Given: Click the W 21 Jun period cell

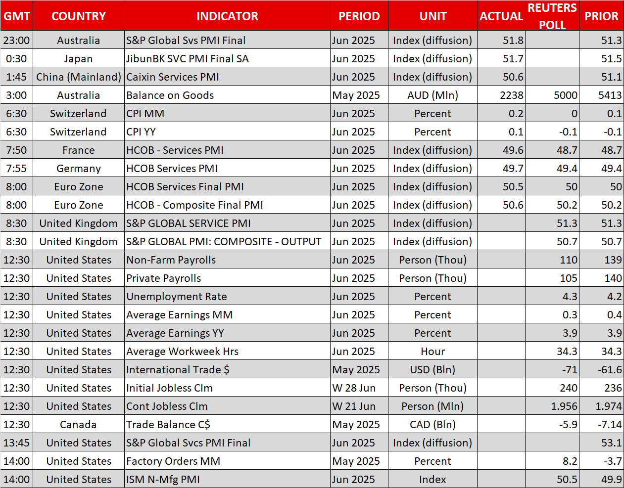Looking at the screenshot, I should tap(354, 406).
